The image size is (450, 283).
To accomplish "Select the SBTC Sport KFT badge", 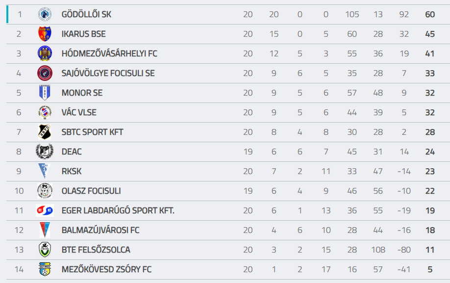I will click(x=45, y=132).
